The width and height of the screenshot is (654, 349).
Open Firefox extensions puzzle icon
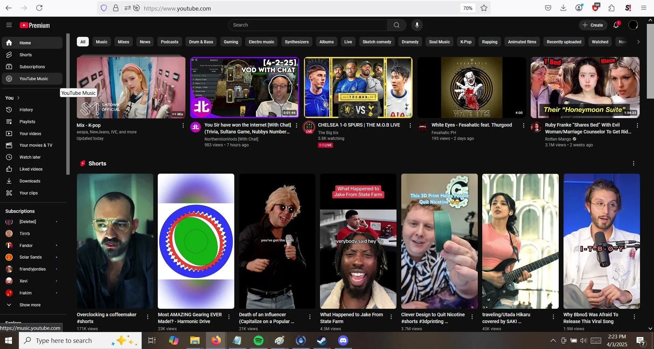tap(611, 8)
